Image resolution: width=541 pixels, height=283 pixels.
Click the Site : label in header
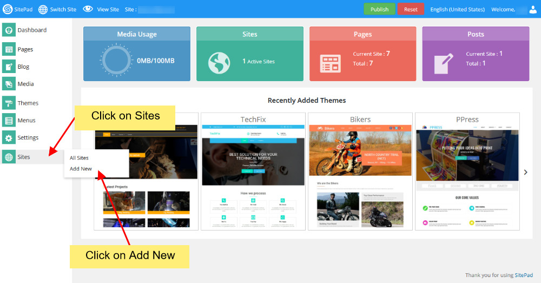(131, 9)
